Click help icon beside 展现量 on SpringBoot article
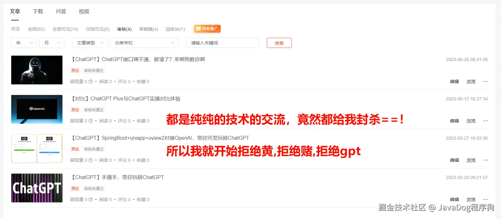The width and height of the screenshot is (501, 219). (91, 160)
